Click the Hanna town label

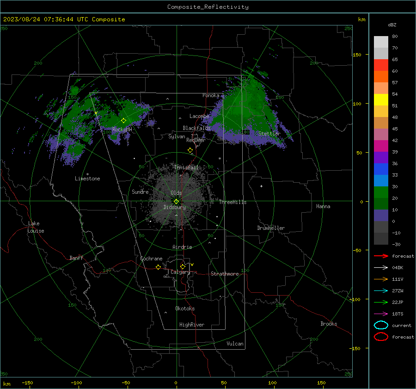323,206
